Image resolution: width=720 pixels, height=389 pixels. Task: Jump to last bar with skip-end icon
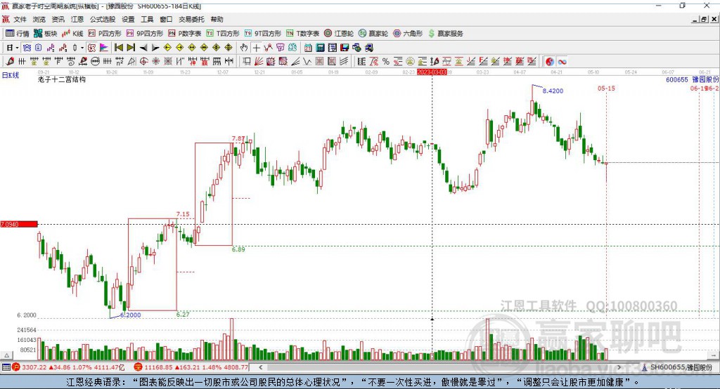coord(131,48)
